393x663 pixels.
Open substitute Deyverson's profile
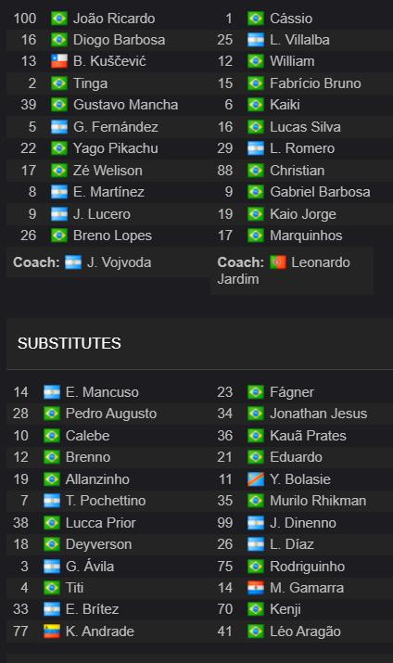coord(98,544)
